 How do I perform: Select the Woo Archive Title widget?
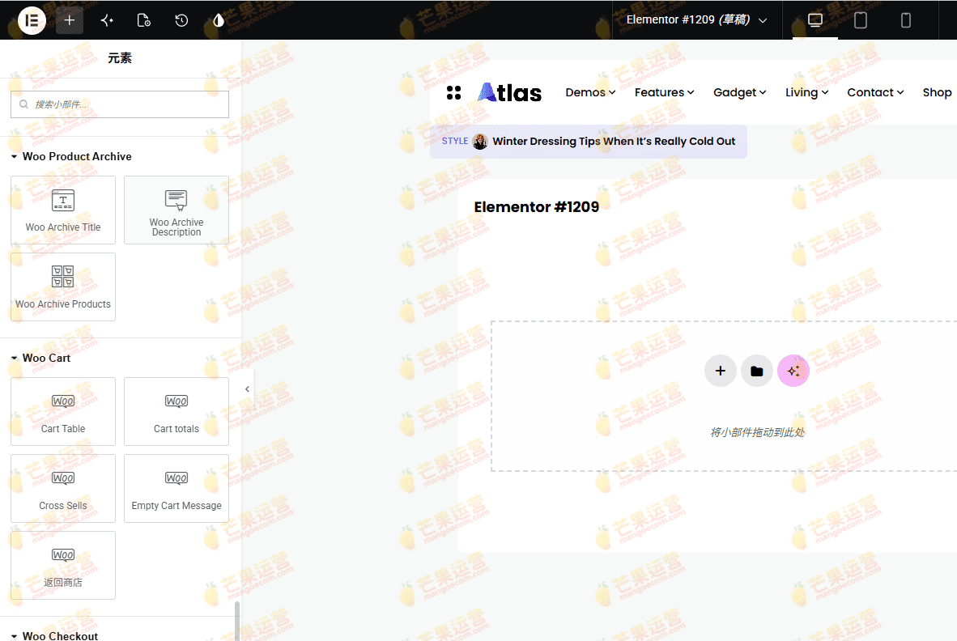point(63,210)
